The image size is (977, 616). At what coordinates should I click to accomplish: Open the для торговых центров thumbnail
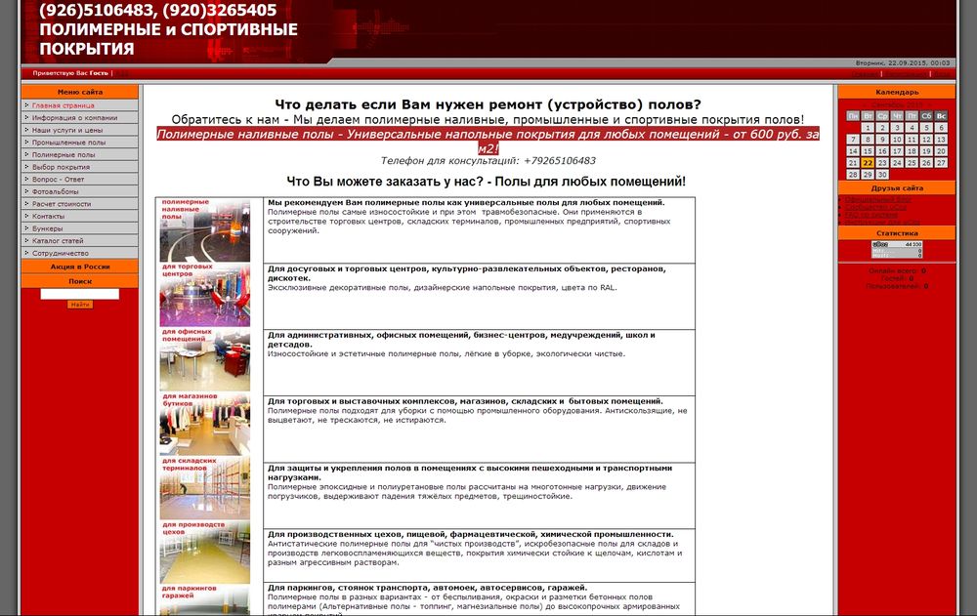pyautogui.click(x=204, y=295)
